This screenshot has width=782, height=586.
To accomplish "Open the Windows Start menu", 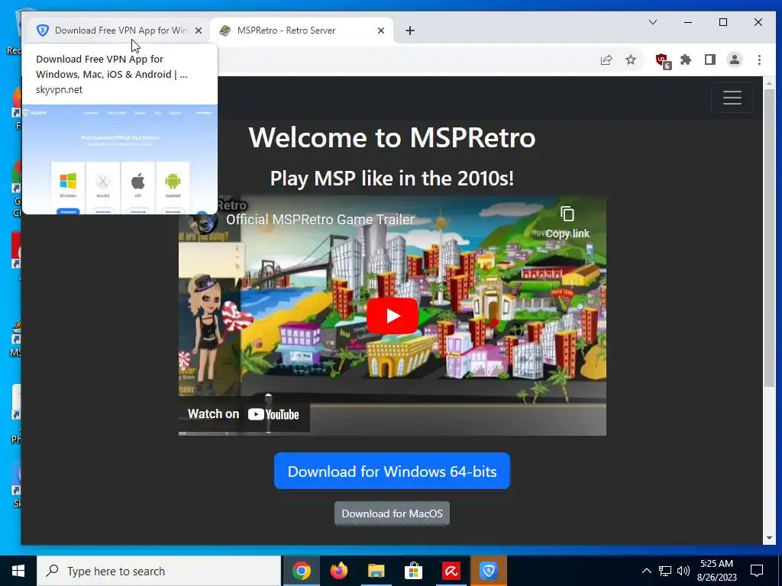I will tap(18, 571).
